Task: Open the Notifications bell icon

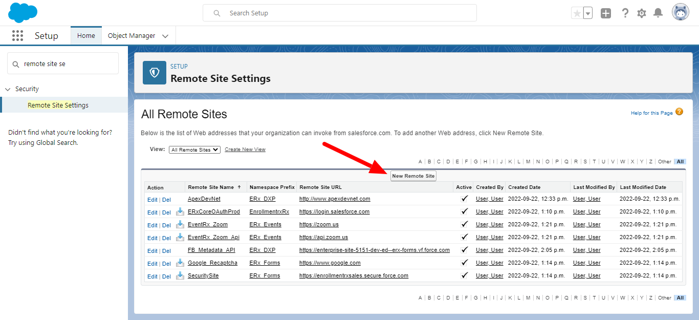Action: tap(658, 13)
